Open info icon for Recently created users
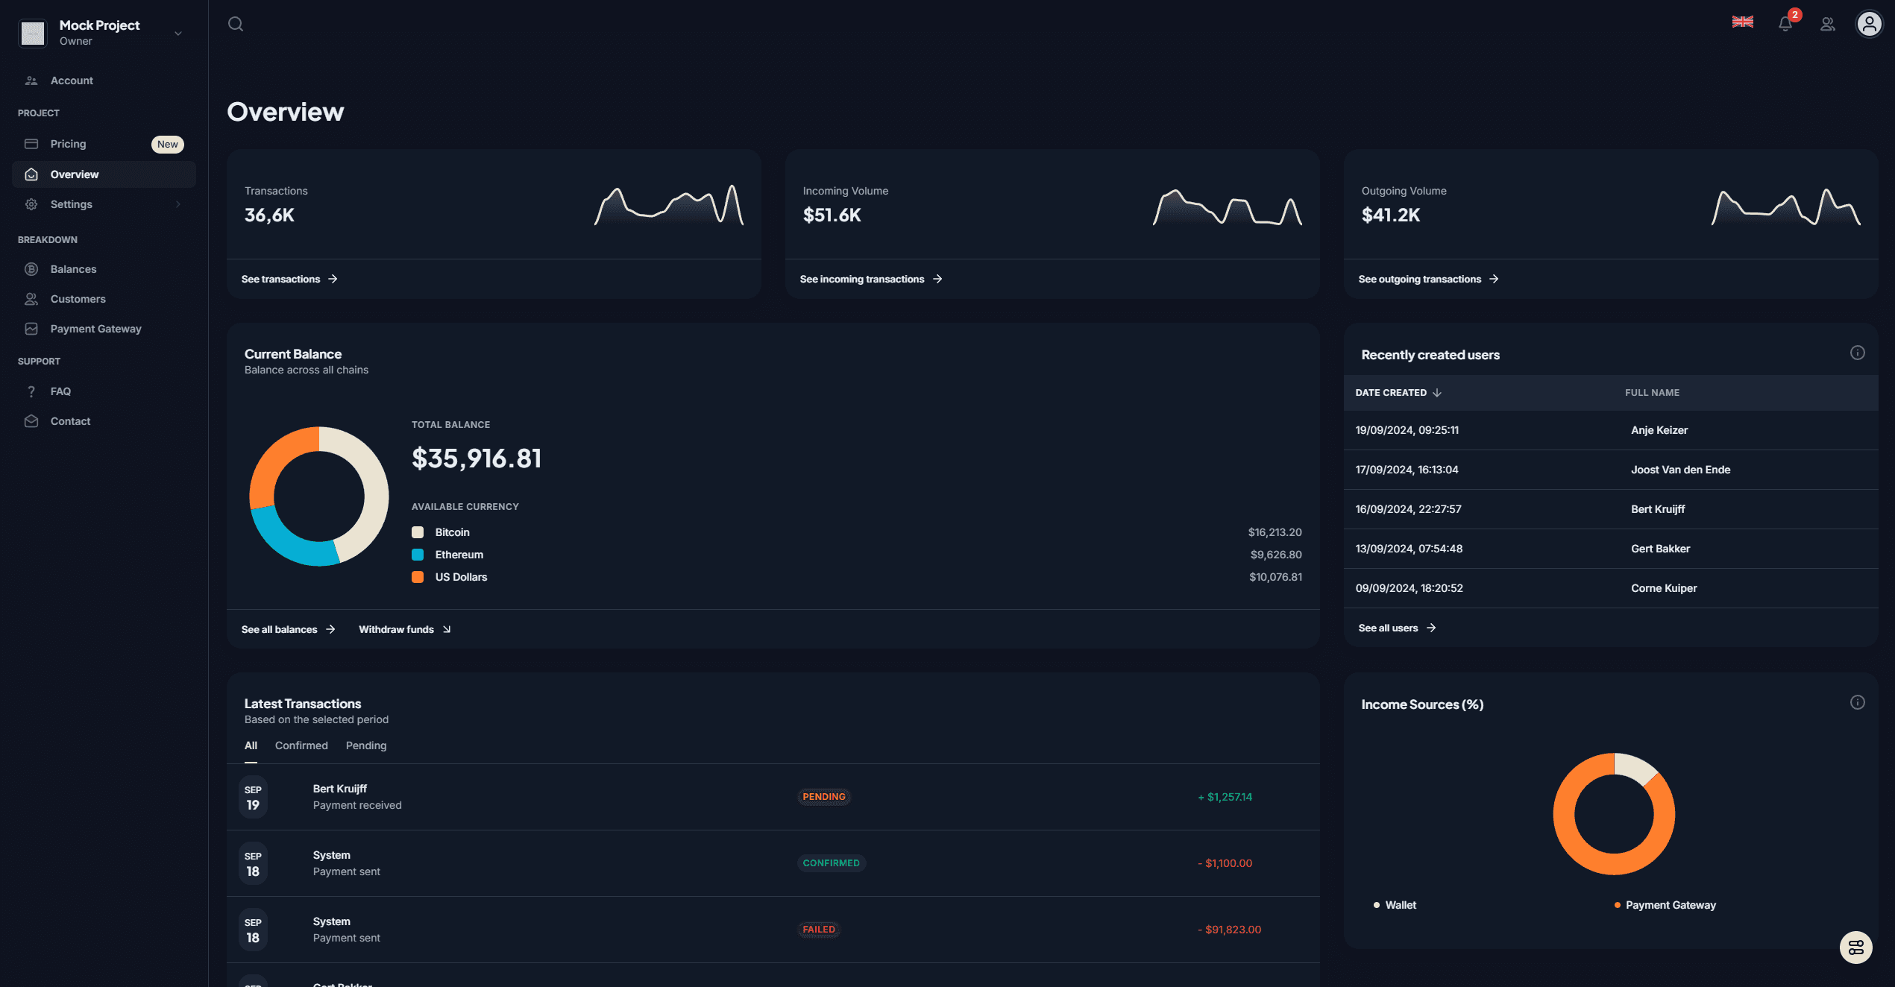Image resolution: width=1895 pixels, height=987 pixels. coord(1857,353)
